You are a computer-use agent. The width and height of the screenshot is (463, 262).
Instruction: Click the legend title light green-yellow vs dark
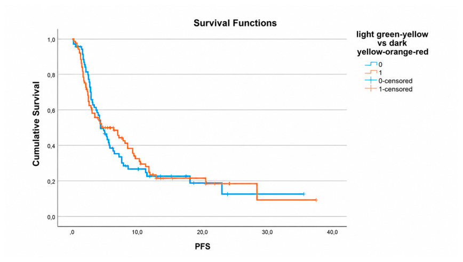(x=393, y=38)
